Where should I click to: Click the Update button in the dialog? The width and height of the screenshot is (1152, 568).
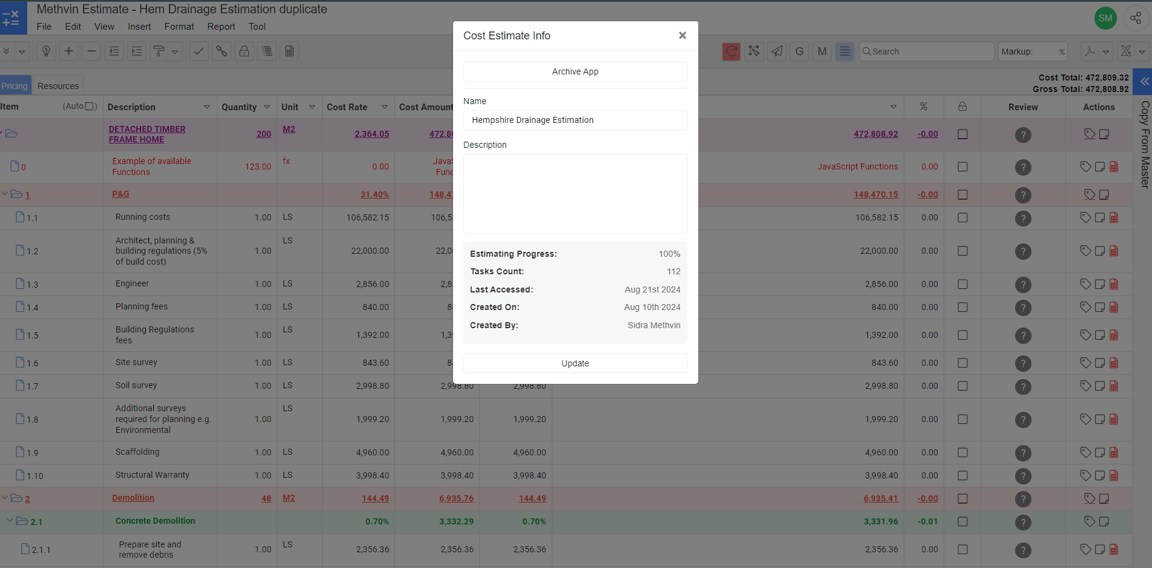point(575,363)
